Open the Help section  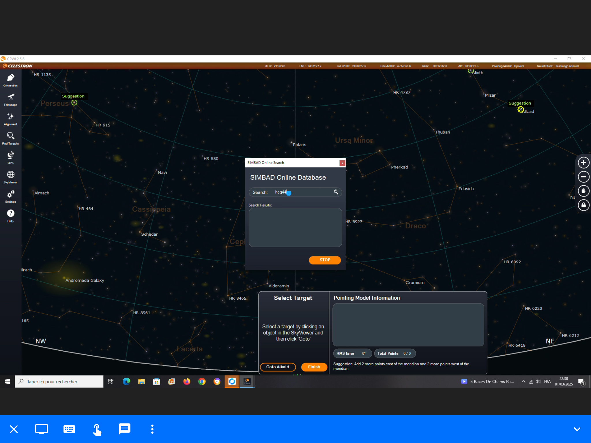pyautogui.click(x=11, y=215)
